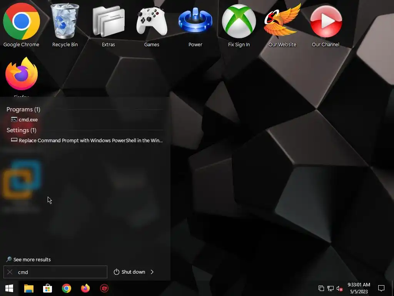The height and width of the screenshot is (296, 394).
Task: Click the Windows Start button
Action: [x=9, y=288]
